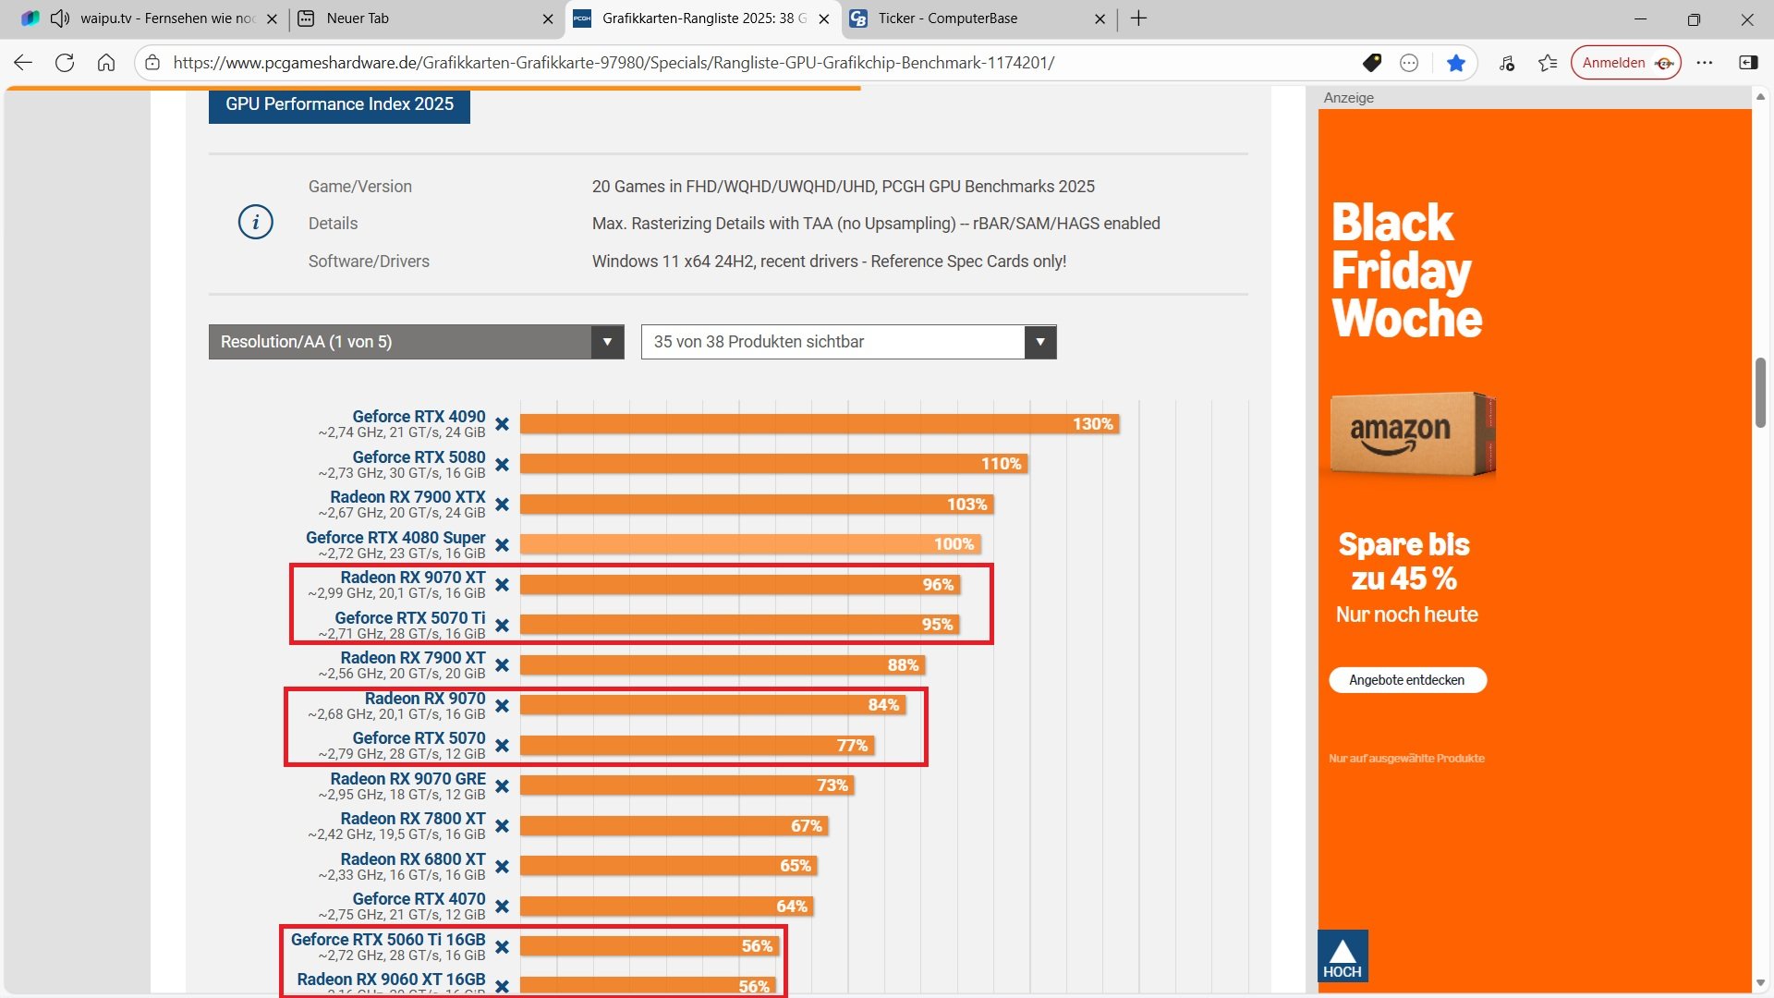The image size is (1774, 998).
Task: Toggle off Radeon RX 9070 GRE entry
Action: tap(502, 786)
